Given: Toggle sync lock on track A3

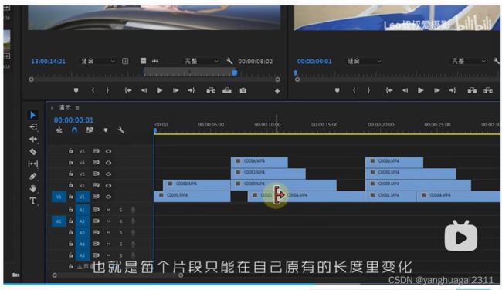Looking at the screenshot, I should (96, 232).
